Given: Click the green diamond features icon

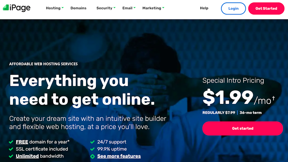Looking at the screenshot, I should [93, 156].
